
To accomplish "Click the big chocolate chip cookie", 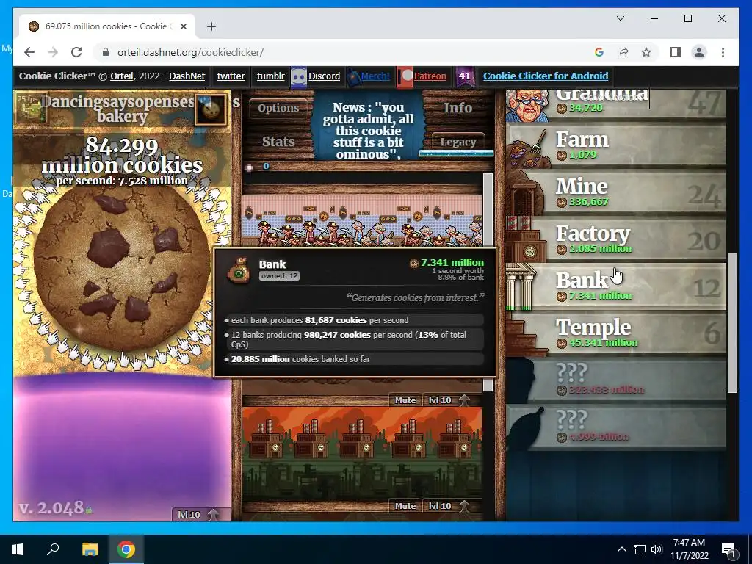I will pyautogui.click(x=122, y=268).
